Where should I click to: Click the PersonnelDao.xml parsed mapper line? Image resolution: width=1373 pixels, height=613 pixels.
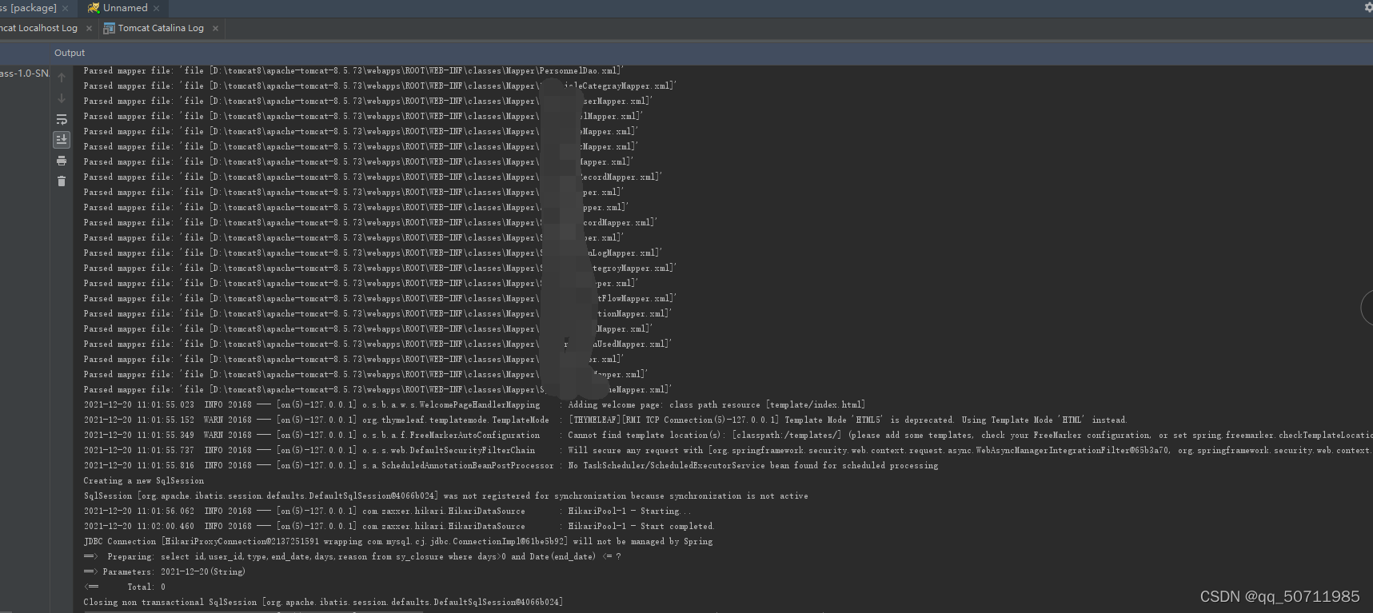coord(353,70)
